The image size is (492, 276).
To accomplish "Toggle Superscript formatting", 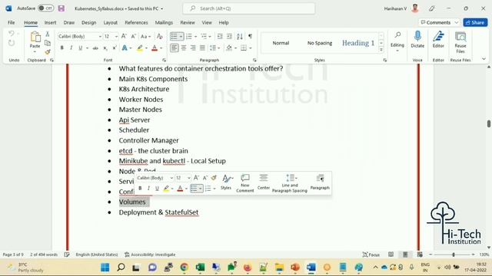I will tap(115, 48).
